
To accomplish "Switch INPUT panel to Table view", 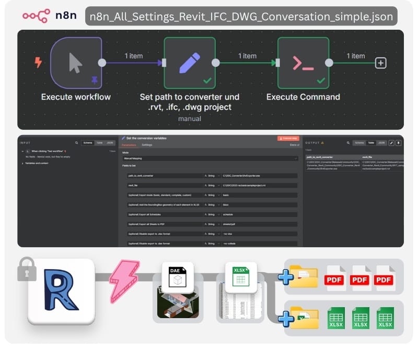I will (99, 143).
